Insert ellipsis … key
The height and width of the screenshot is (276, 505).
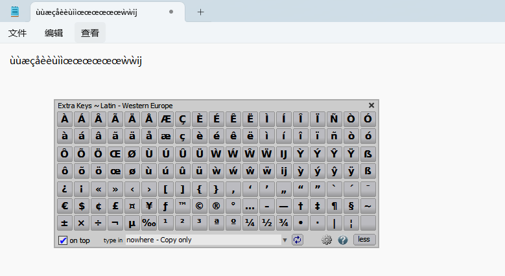(250, 206)
